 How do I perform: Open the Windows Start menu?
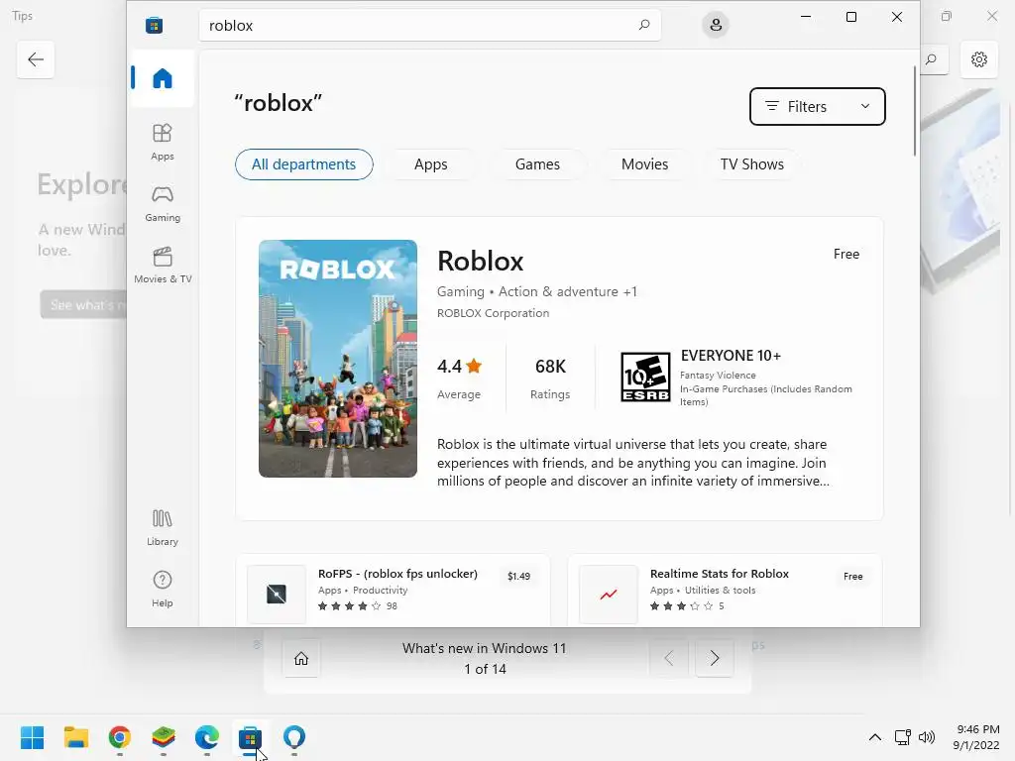[x=33, y=737]
